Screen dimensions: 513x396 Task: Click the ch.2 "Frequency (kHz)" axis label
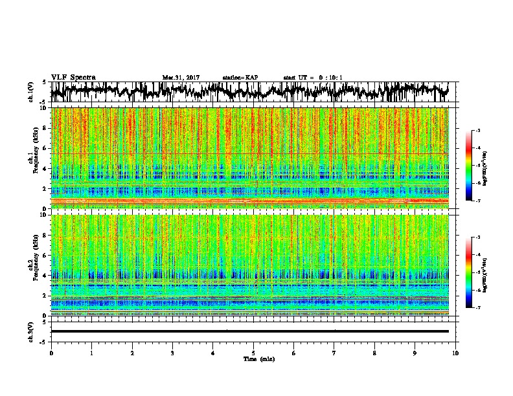(x=36, y=258)
